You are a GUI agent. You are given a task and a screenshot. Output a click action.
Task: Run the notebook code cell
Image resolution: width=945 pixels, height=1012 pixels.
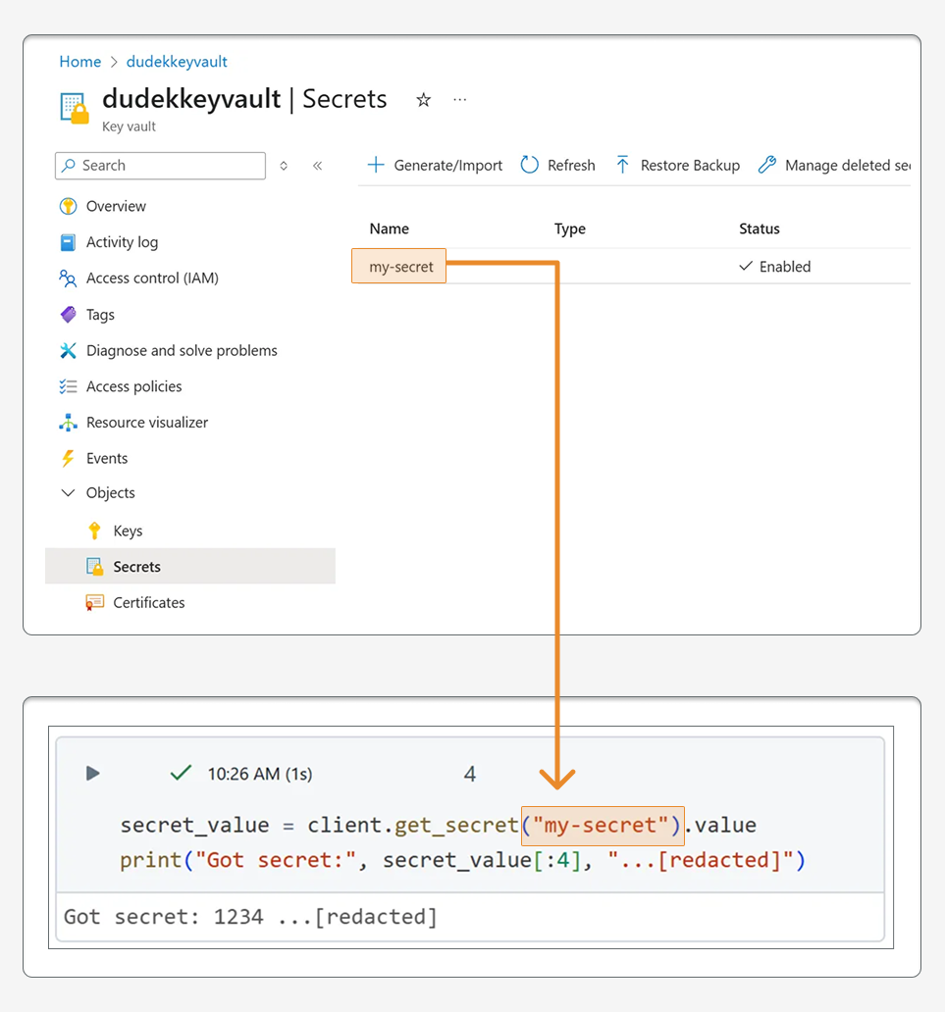coord(92,773)
